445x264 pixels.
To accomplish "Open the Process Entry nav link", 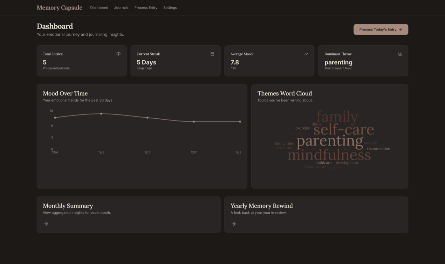I will point(146,8).
